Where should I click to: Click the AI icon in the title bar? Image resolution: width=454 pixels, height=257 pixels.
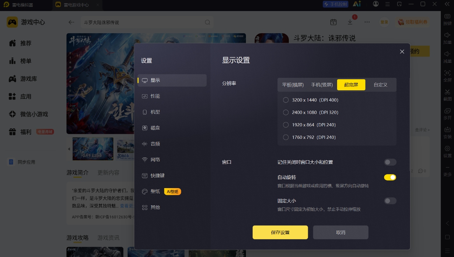pyautogui.click(x=357, y=4)
